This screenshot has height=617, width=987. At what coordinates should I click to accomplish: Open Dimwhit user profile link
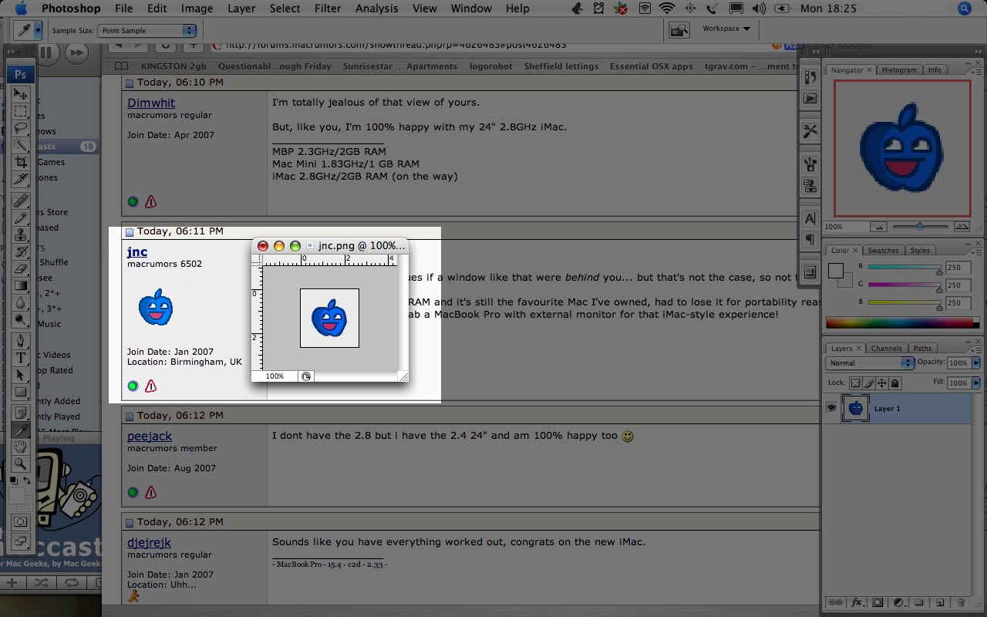click(x=151, y=103)
